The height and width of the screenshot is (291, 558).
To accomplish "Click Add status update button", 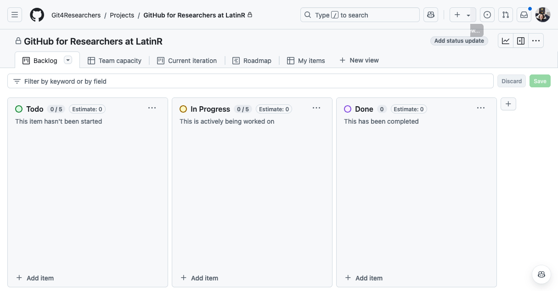I will [459, 41].
